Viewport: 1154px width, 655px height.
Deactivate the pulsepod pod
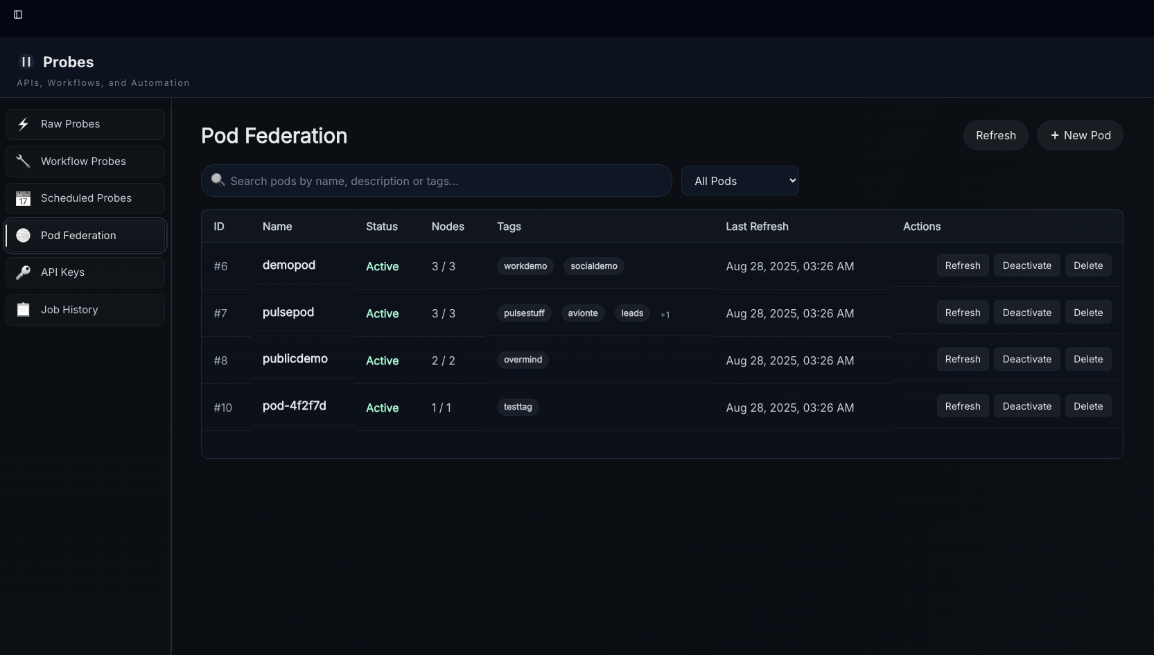click(1026, 313)
